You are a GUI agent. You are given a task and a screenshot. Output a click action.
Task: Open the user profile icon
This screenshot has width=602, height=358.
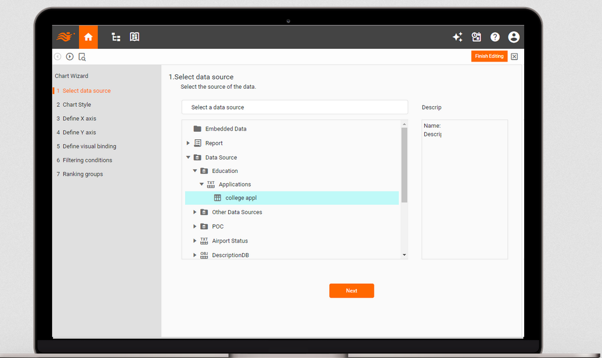coord(513,37)
